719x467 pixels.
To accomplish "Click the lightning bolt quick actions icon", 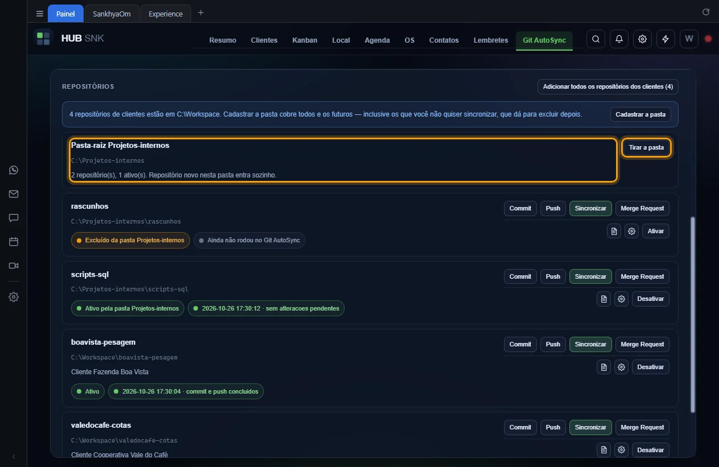I will click(666, 39).
